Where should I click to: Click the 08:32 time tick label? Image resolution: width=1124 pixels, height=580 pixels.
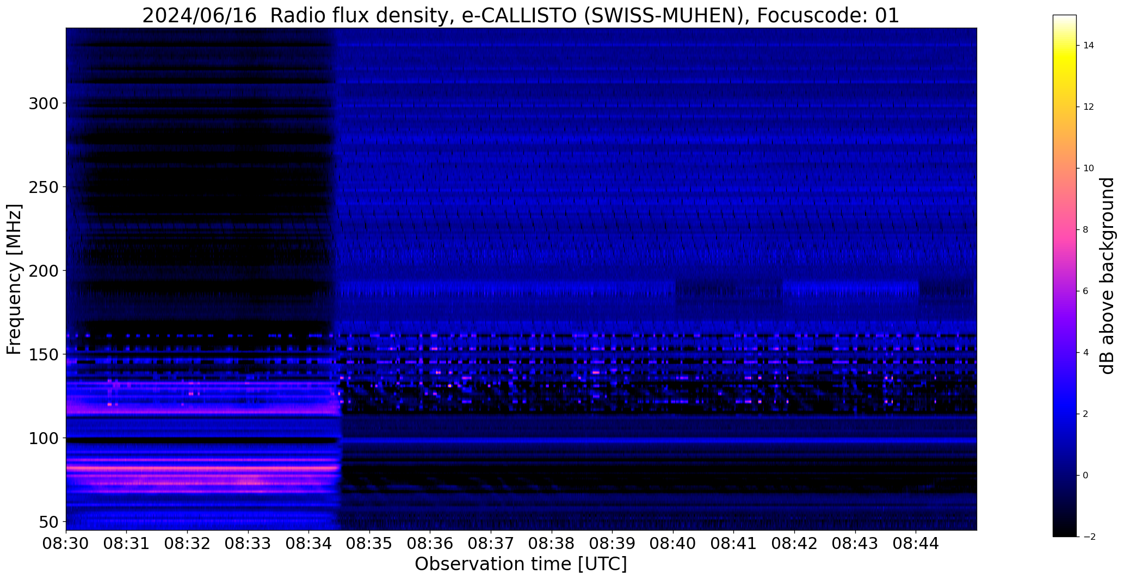[x=187, y=543]
